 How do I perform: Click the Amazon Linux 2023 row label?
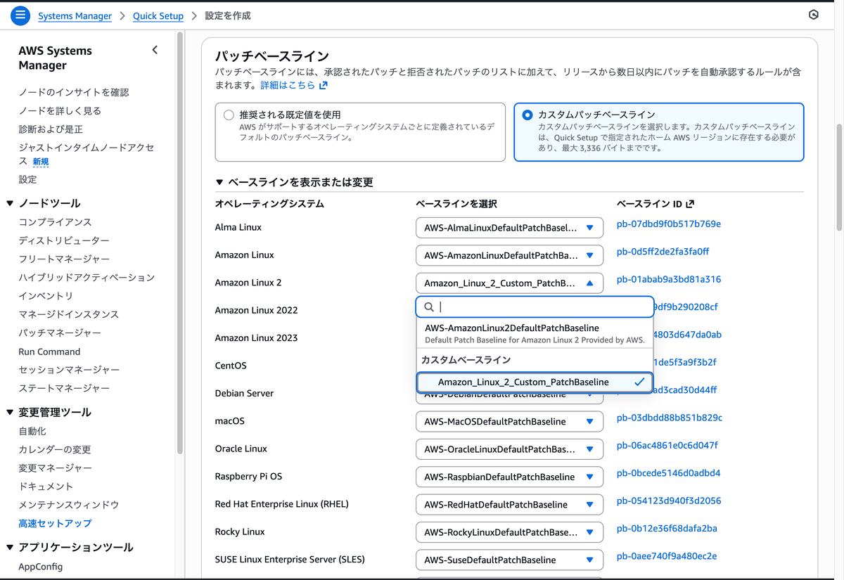pyautogui.click(x=256, y=338)
